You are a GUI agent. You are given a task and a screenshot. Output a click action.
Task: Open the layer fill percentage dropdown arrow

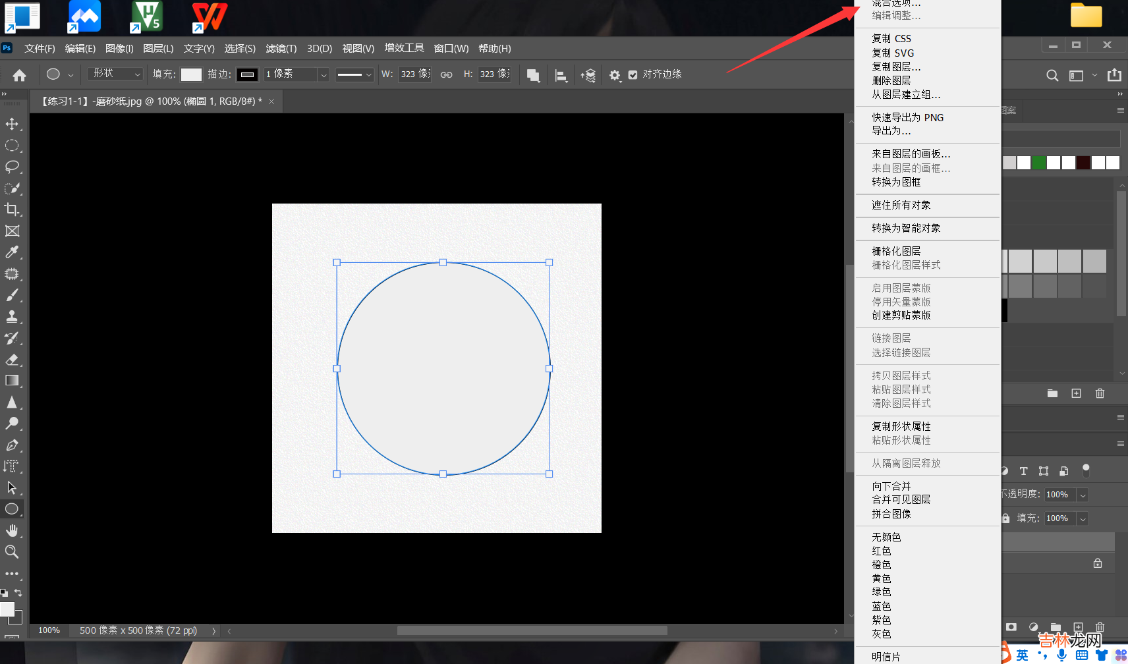coord(1083,518)
